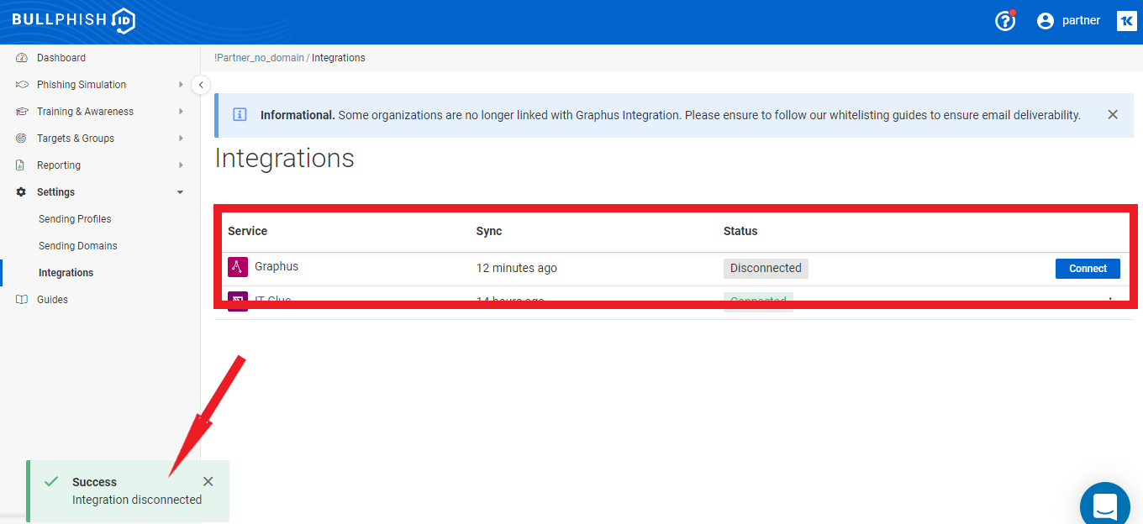Go to Sending Profiles

75,219
